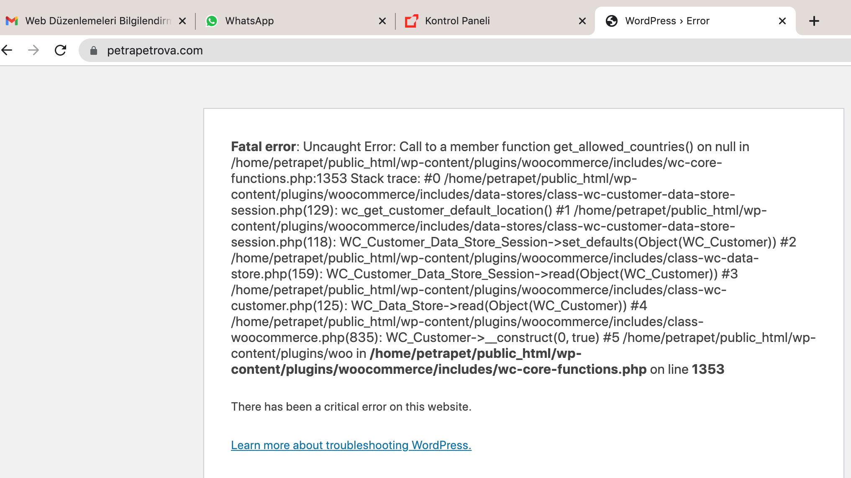Click the padlock site security icon
Viewport: 851px width, 478px height.
point(94,51)
